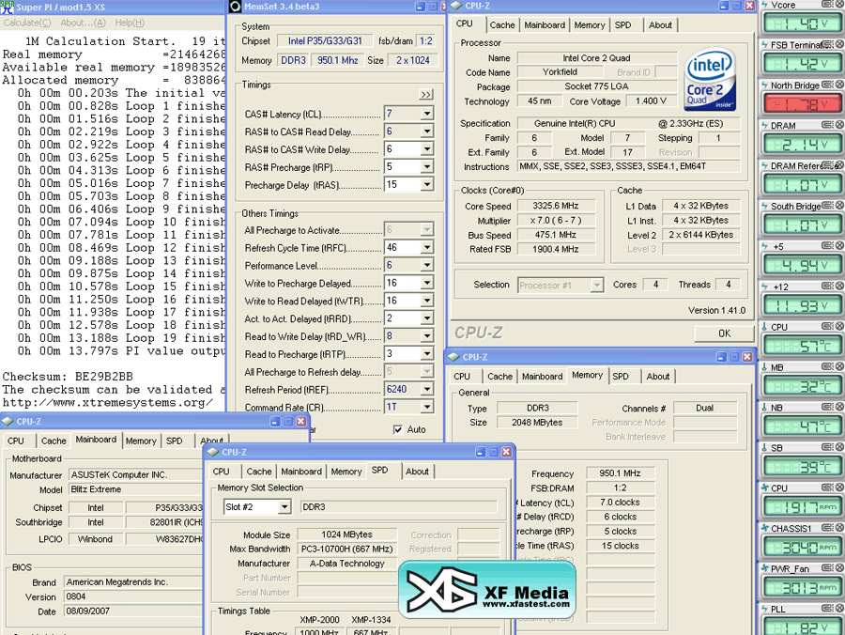This screenshot has height=635, width=845.
Task: Open settings icon on the +5 voltage panel
Action: coord(827,246)
